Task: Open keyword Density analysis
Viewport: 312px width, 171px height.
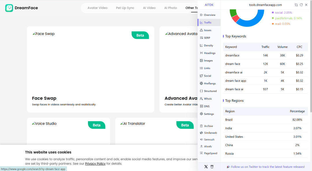Action: pyautogui.click(x=209, y=45)
